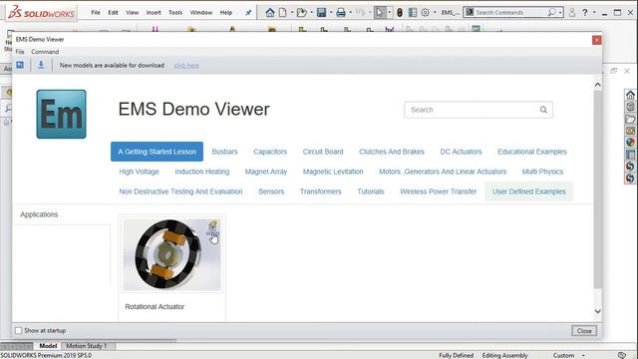This screenshot has height=359, width=638.
Task: Click the magnifier icon in Search box
Action: [543, 110]
